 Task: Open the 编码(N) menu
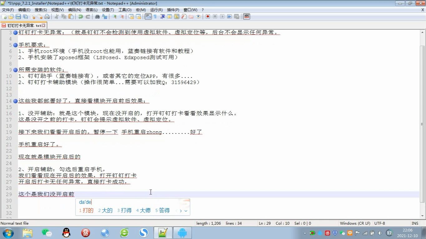(75, 10)
